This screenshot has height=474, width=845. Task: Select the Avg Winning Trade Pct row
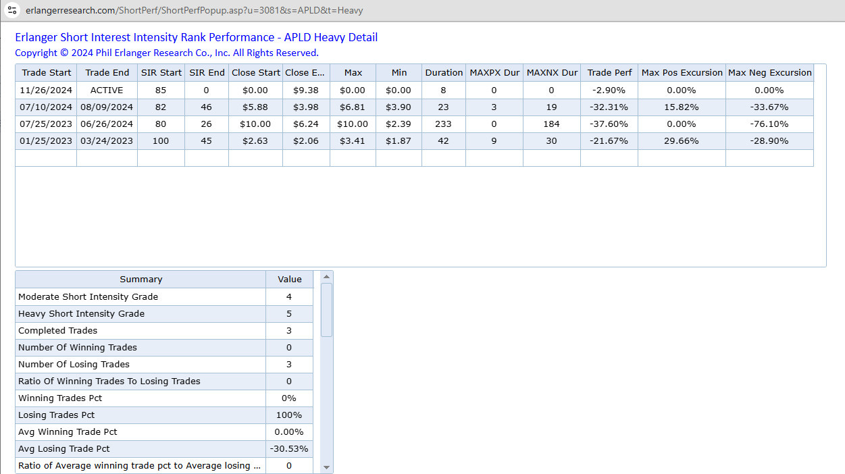click(164, 432)
